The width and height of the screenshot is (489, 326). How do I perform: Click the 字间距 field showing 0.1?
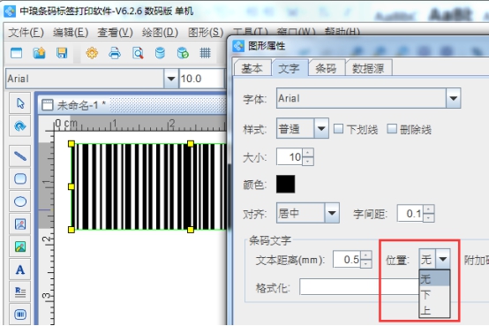click(410, 214)
